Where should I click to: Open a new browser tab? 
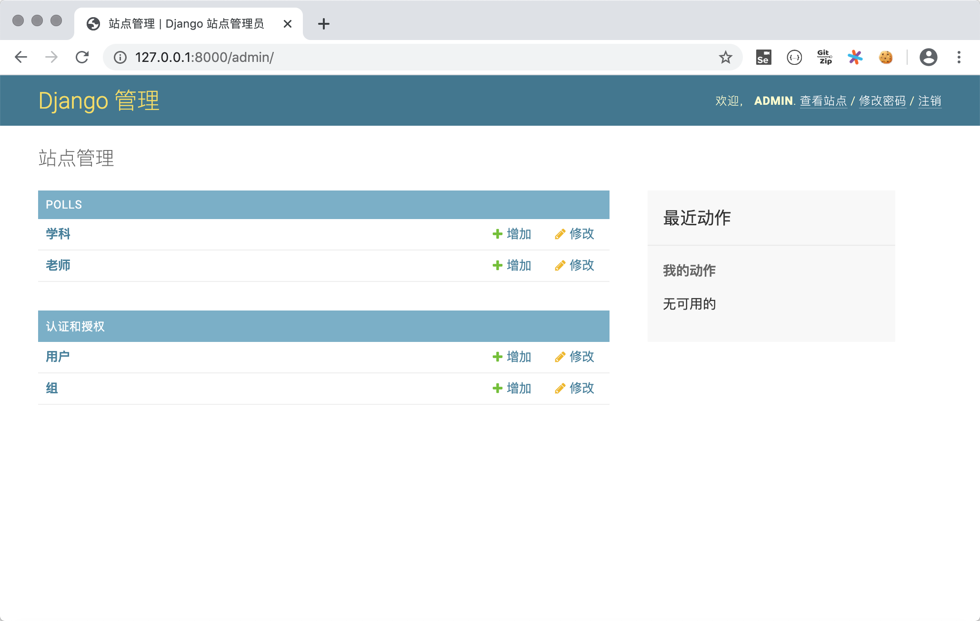323,24
